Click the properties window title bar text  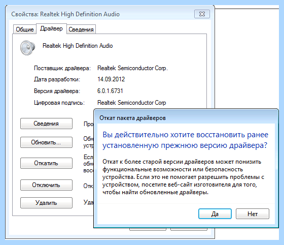coord(65,14)
